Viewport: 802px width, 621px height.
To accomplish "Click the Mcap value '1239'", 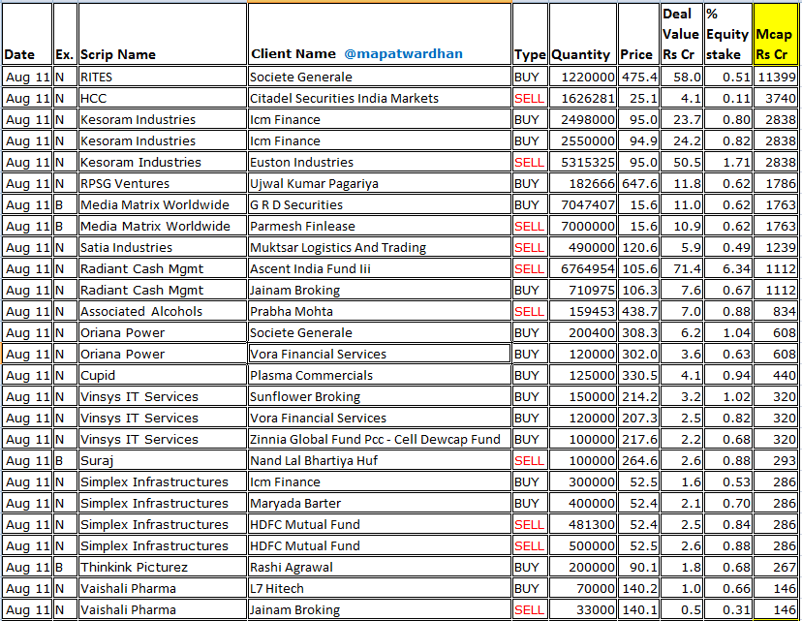I will point(776,248).
